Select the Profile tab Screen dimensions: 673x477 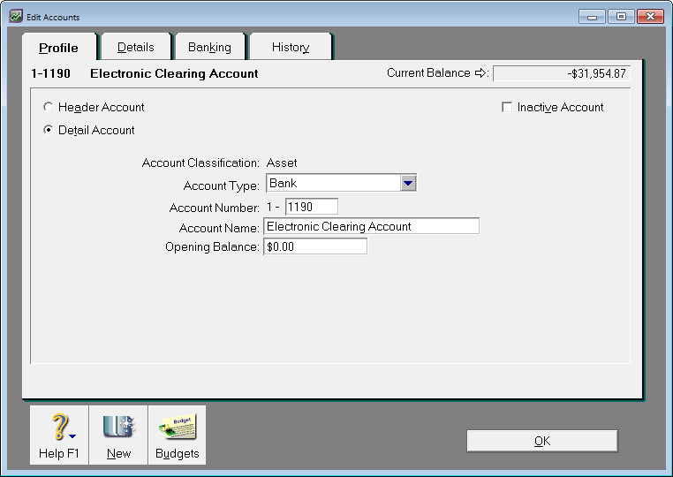coord(58,48)
